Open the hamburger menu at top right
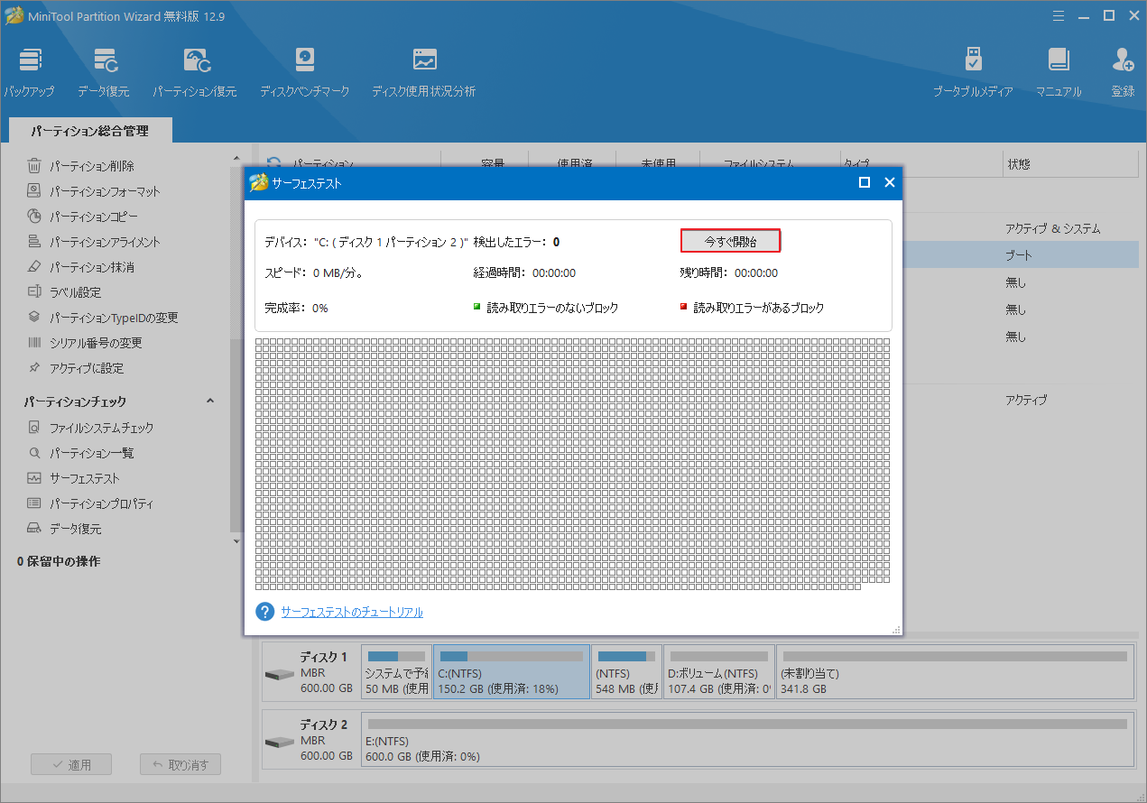This screenshot has height=803, width=1147. (x=1058, y=15)
